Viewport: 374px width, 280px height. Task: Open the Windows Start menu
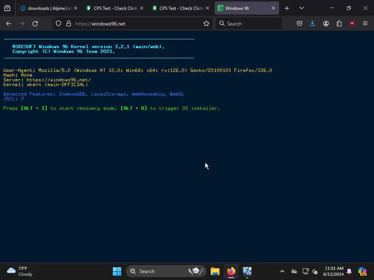point(117,271)
